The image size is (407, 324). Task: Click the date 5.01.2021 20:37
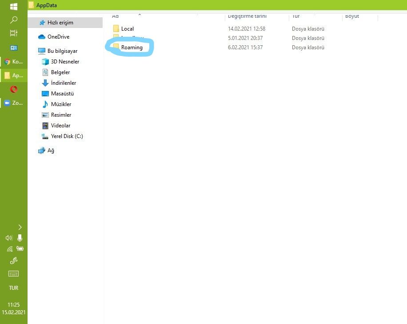click(x=245, y=38)
